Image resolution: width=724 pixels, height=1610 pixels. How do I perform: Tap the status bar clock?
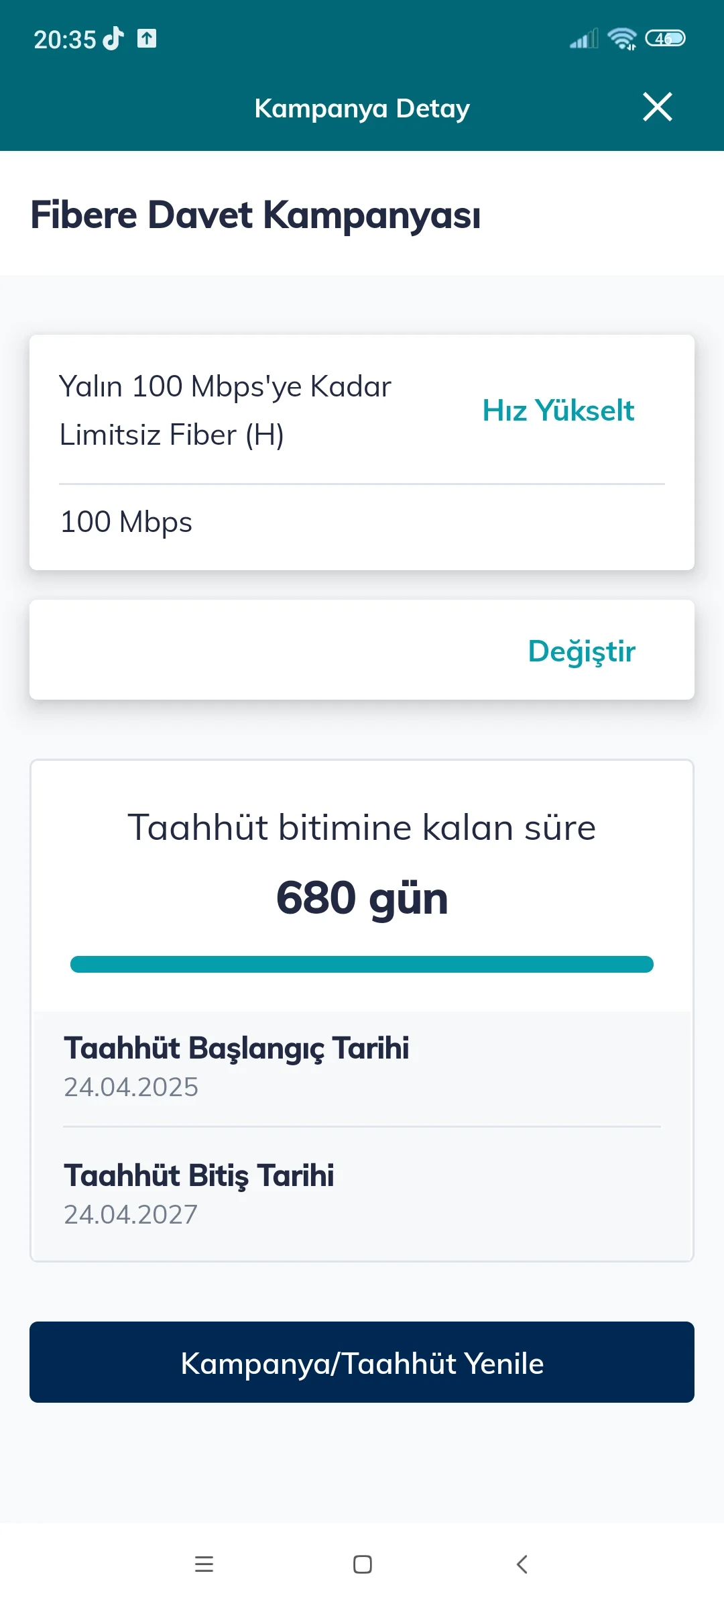pos(65,40)
